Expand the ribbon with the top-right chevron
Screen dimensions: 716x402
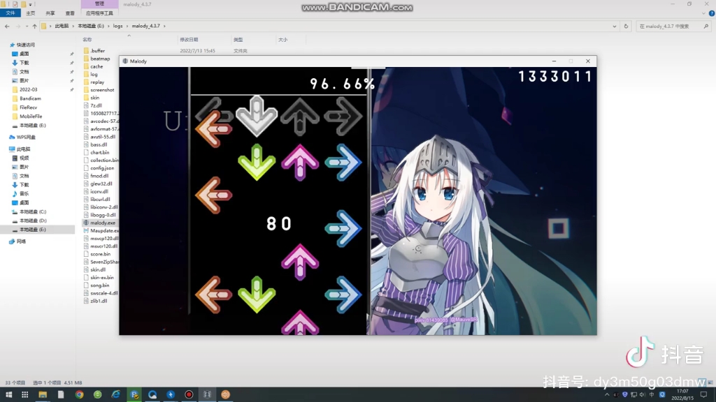pyautogui.click(x=703, y=13)
